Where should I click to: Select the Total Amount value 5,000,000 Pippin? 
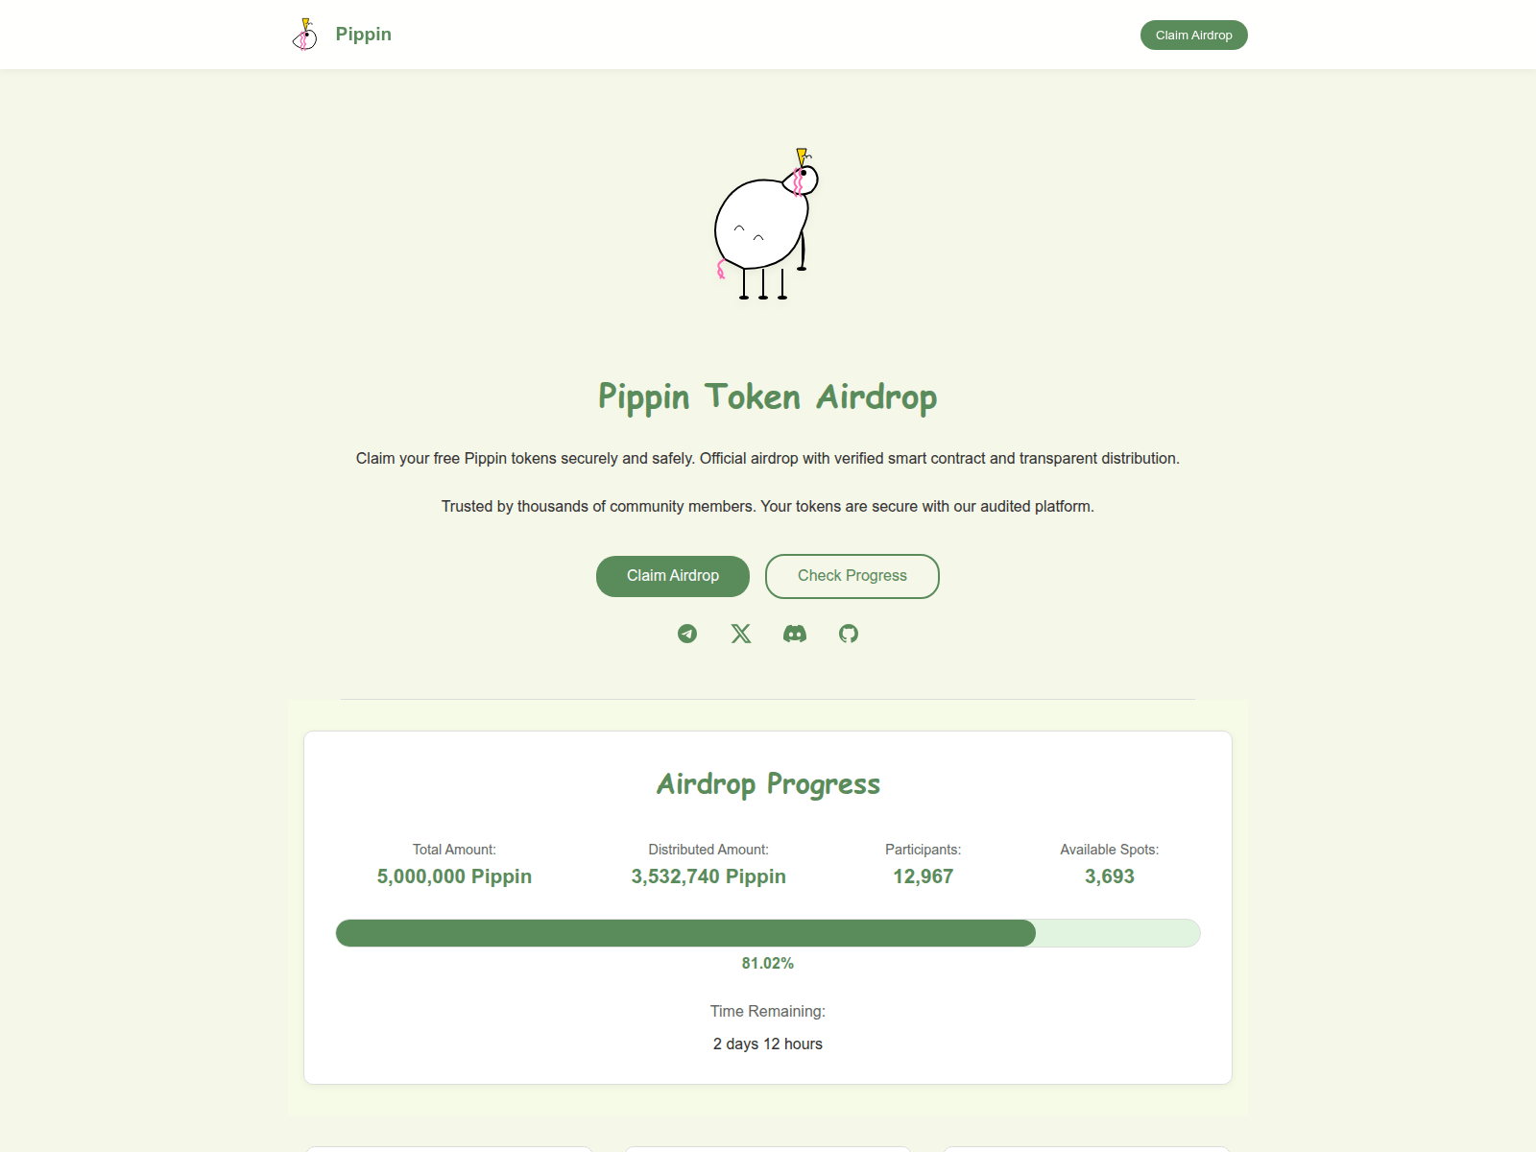coord(453,876)
